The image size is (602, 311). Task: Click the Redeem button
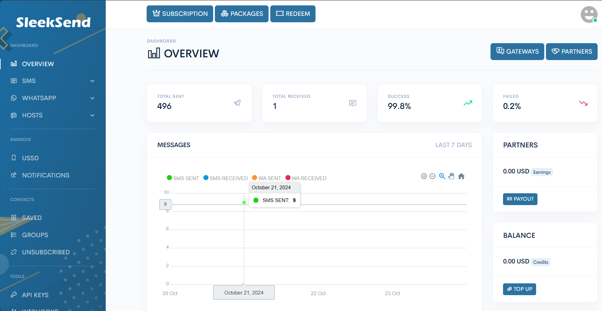coord(293,14)
